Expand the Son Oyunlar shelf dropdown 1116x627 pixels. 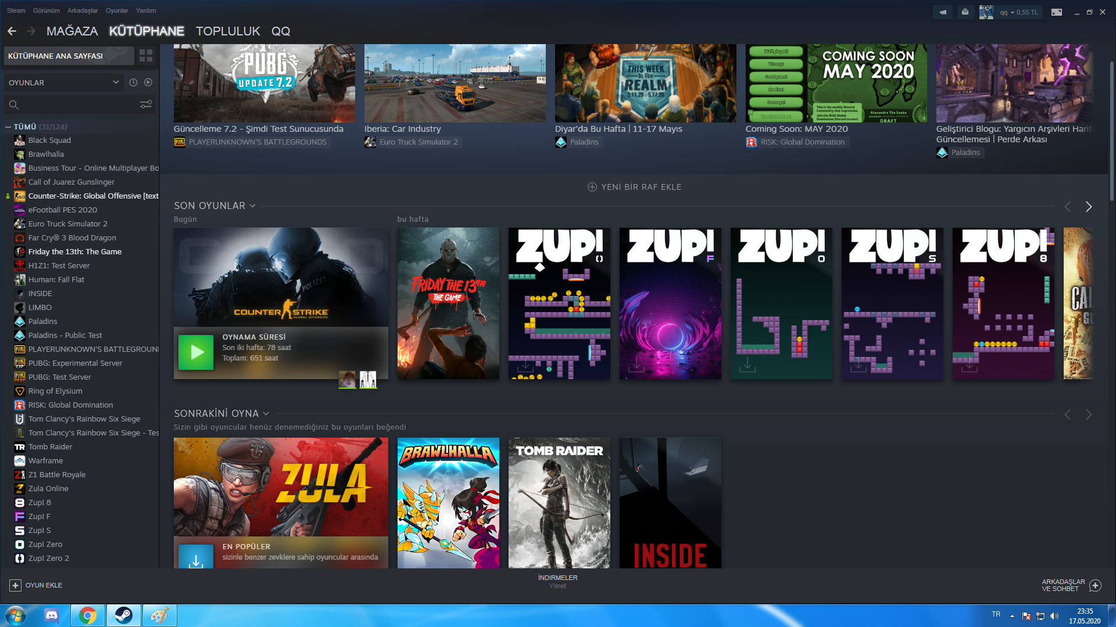(x=252, y=206)
